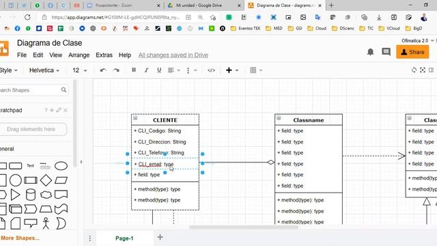Select the cylinder shape in General
This screenshot has width=437, height=246.
click(31, 195)
